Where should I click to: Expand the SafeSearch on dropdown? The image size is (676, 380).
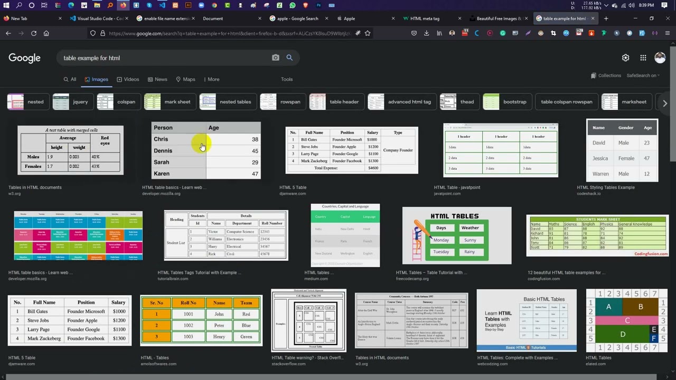(643, 75)
